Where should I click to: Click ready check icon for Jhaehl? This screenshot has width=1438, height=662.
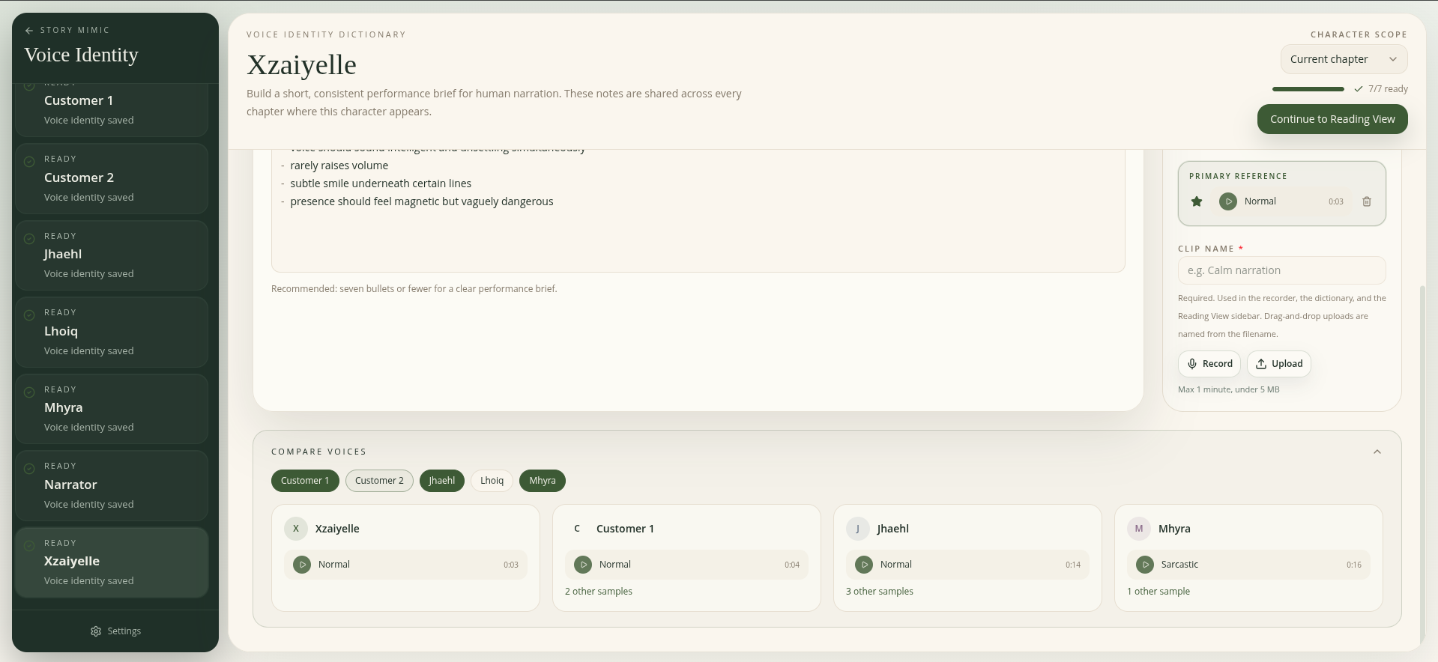tap(29, 239)
